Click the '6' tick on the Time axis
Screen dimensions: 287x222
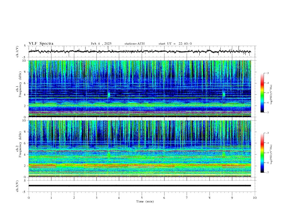pyautogui.click(x=164, y=198)
